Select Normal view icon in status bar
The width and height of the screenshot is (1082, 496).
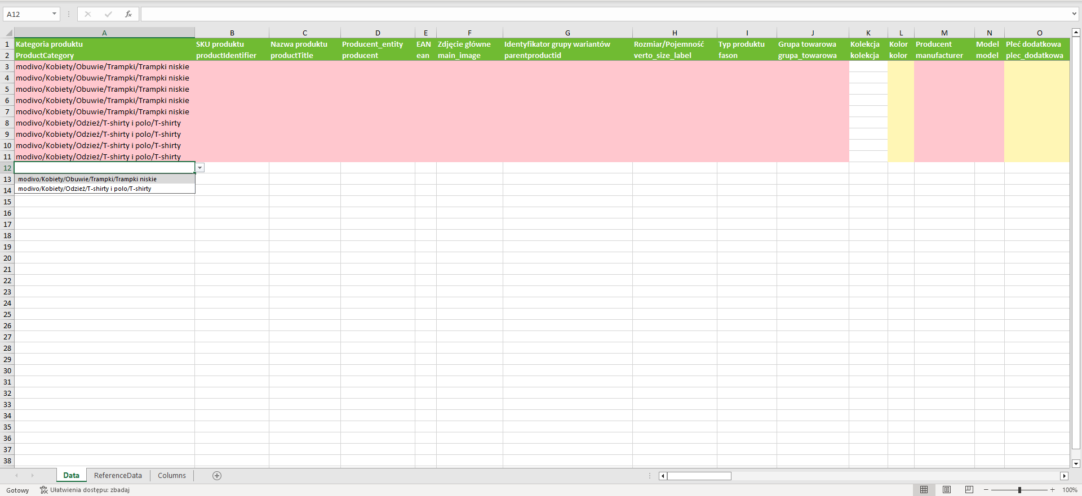coord(924,490)
